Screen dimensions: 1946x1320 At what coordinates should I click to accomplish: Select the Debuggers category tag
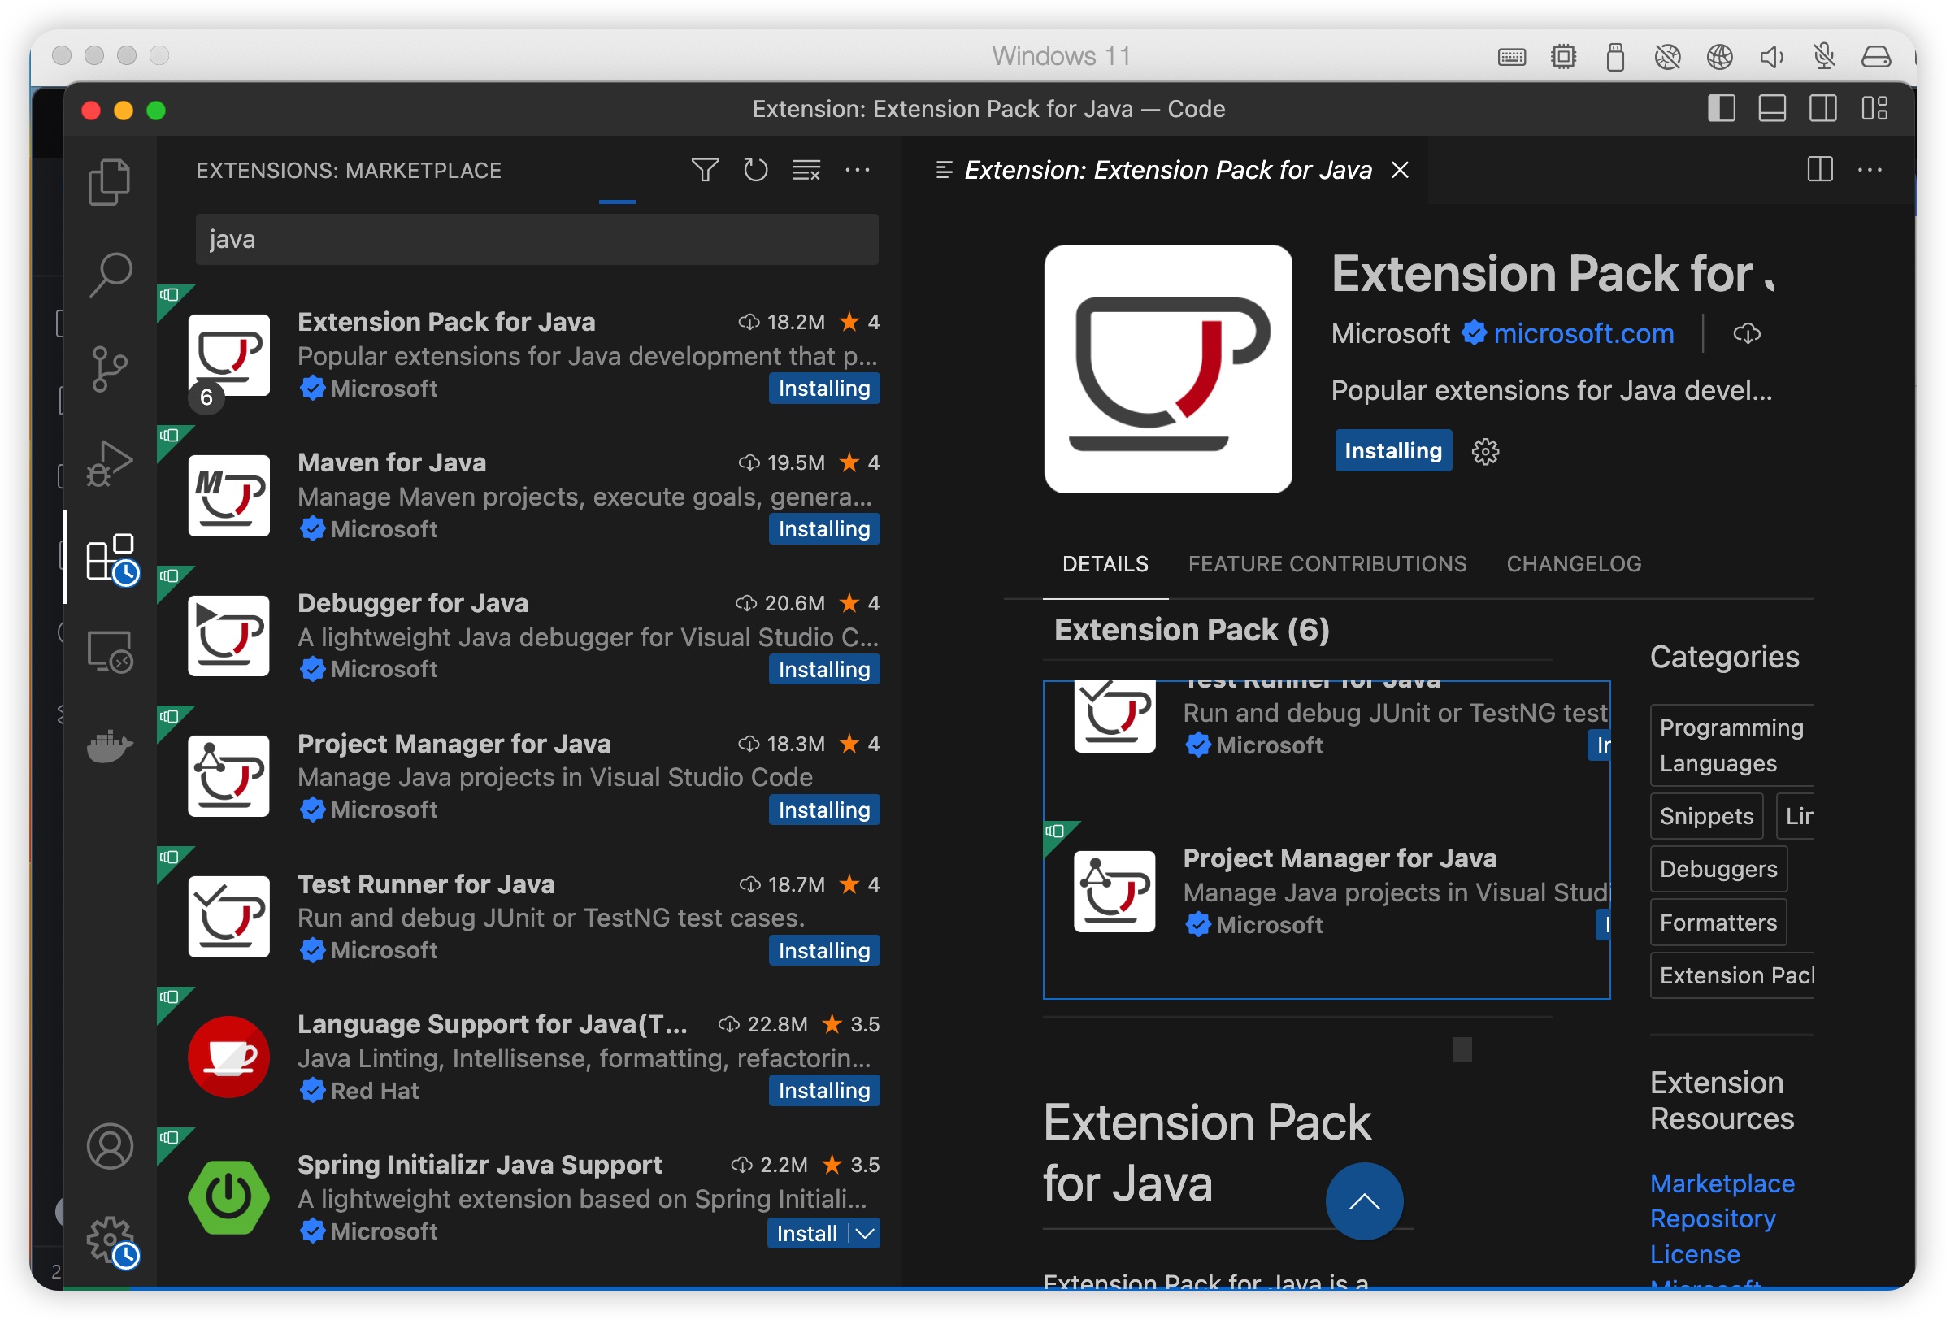point(1718,869)
